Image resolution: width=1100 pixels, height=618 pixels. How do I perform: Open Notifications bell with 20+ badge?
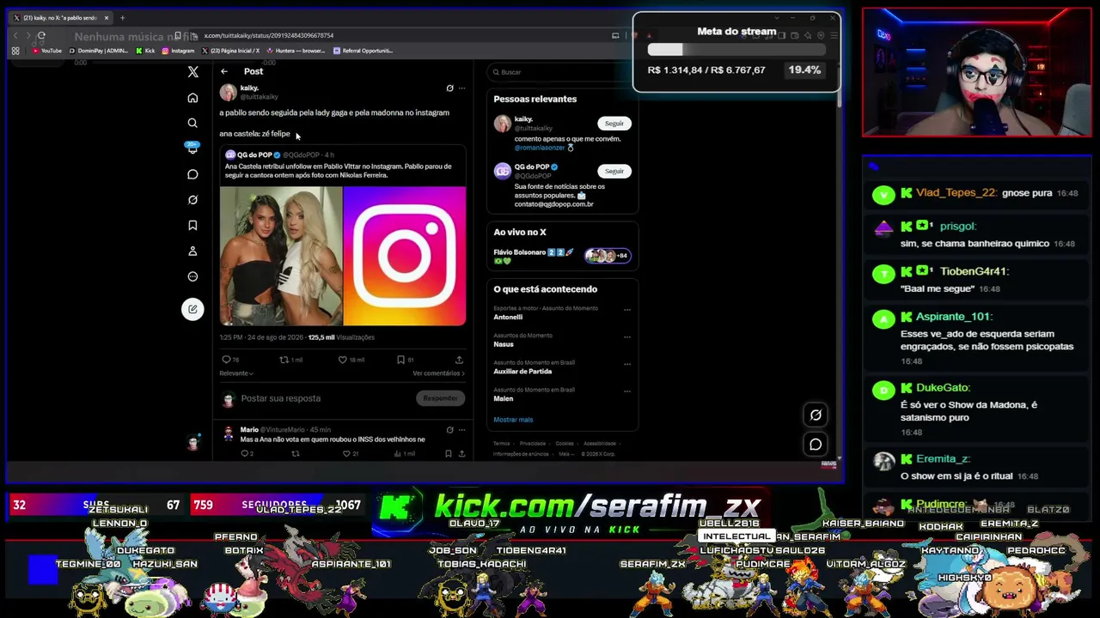192,148
